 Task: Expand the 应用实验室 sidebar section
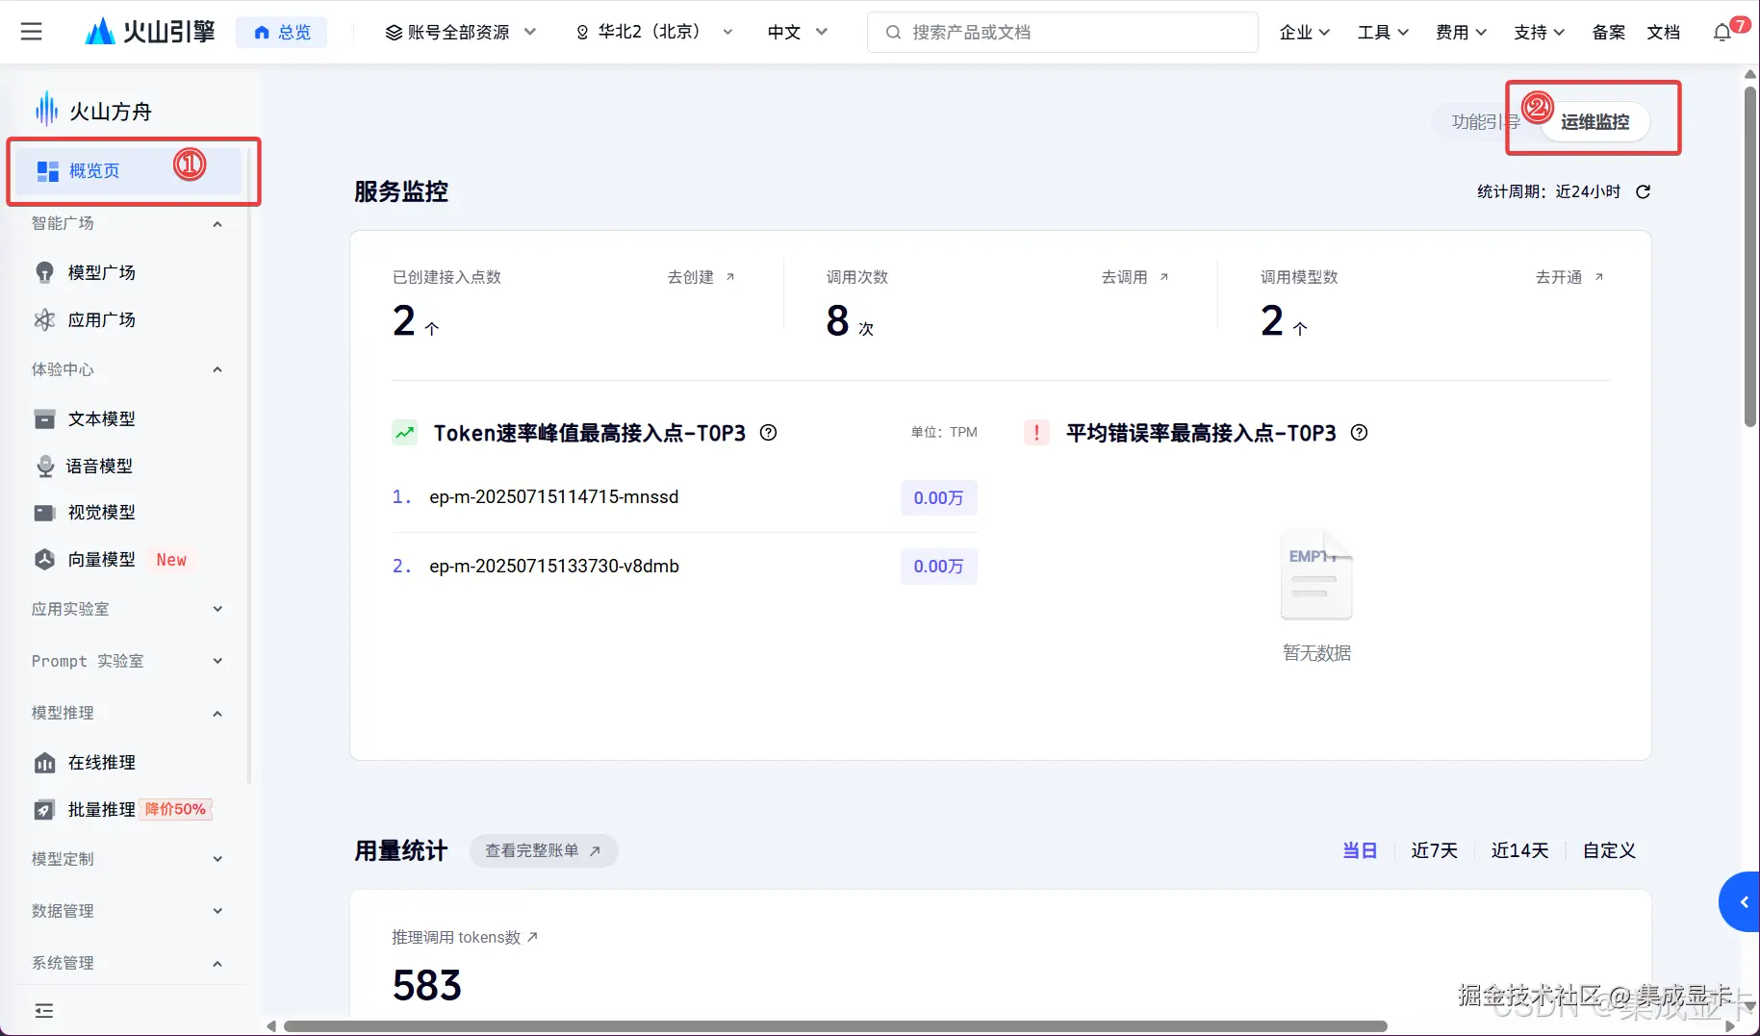coord(217,609)
